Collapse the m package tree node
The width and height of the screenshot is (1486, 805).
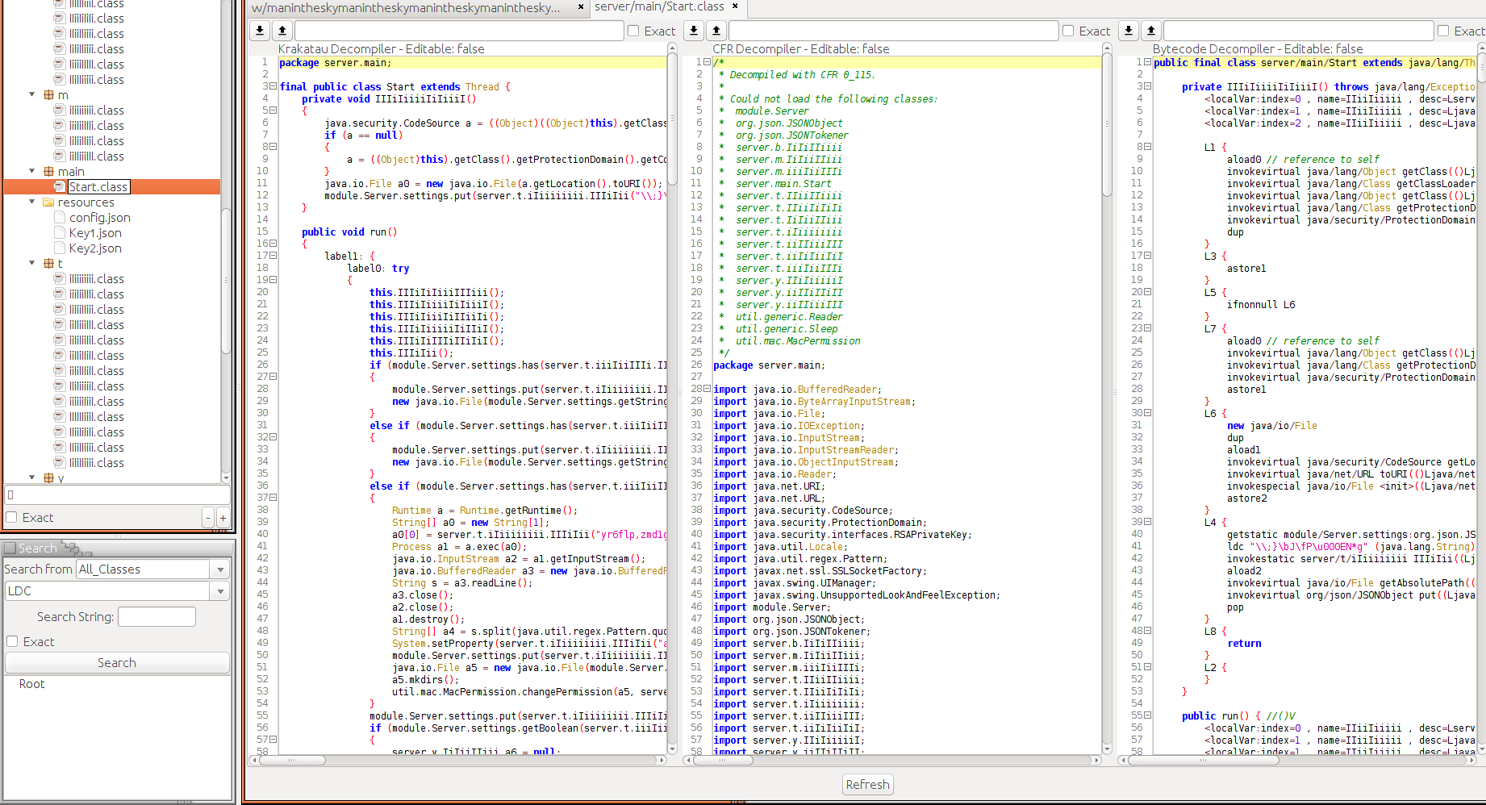32,94
